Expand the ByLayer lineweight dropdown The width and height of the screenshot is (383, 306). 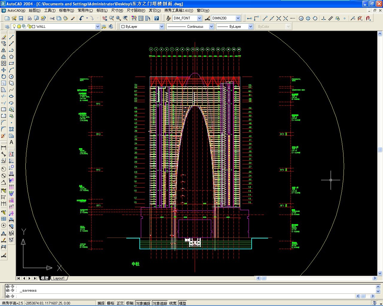pyautogui.click(x=250, y=27)
